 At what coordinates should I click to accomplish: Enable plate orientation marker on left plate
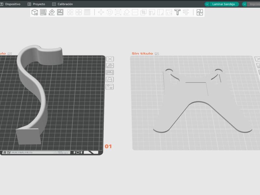110,65
